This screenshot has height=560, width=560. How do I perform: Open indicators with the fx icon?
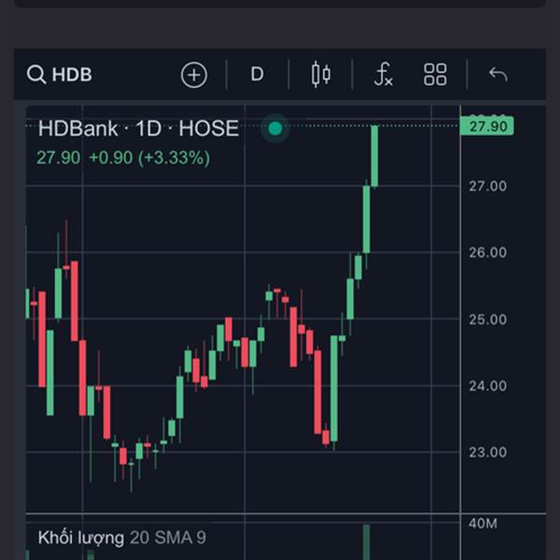(x=384, y=75)
